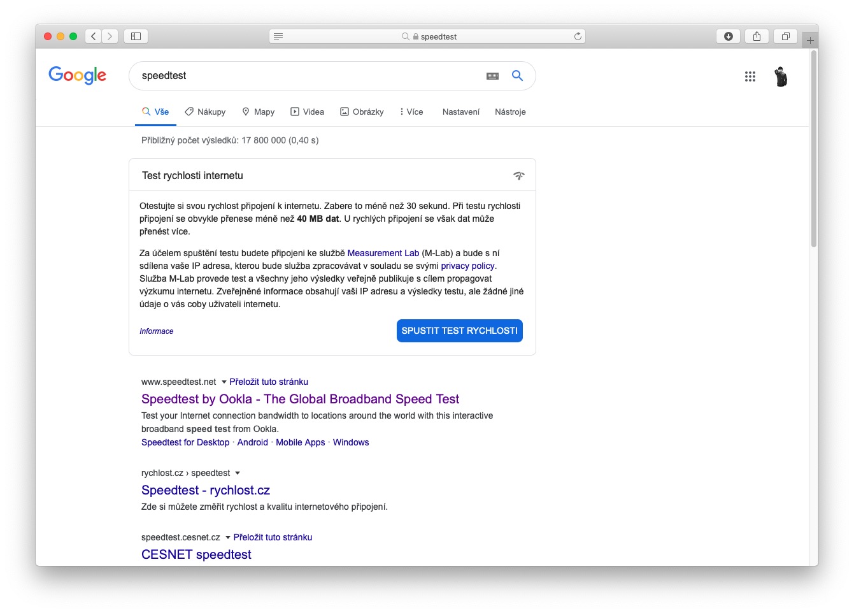
Task: Click the Google account profile picture
Action: (x=781, y=76)
